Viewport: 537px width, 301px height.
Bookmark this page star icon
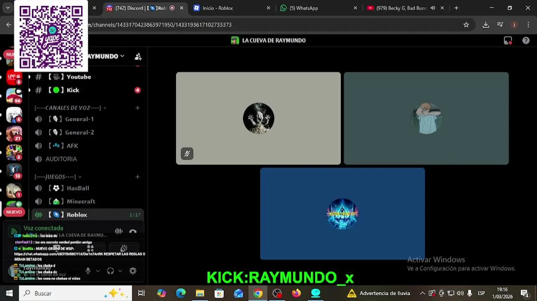click(x=466, y=25)
